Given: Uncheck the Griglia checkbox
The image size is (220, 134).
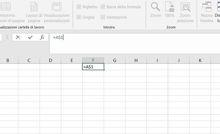Looking at the screenshot, I should pyautogui.click(x=79, y=17).
